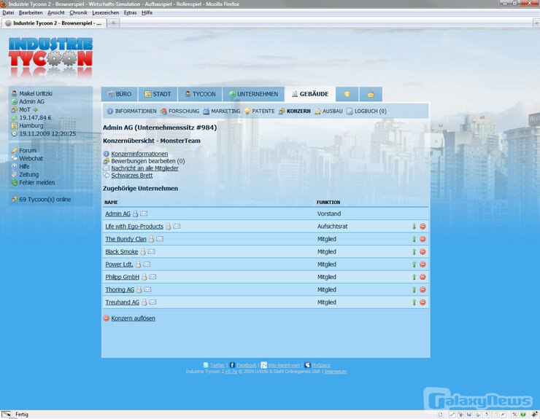This screenshot has width=540, height=419.
Task: Click profile icon next to Black Smoke
Action: click(x=143, y=252)
